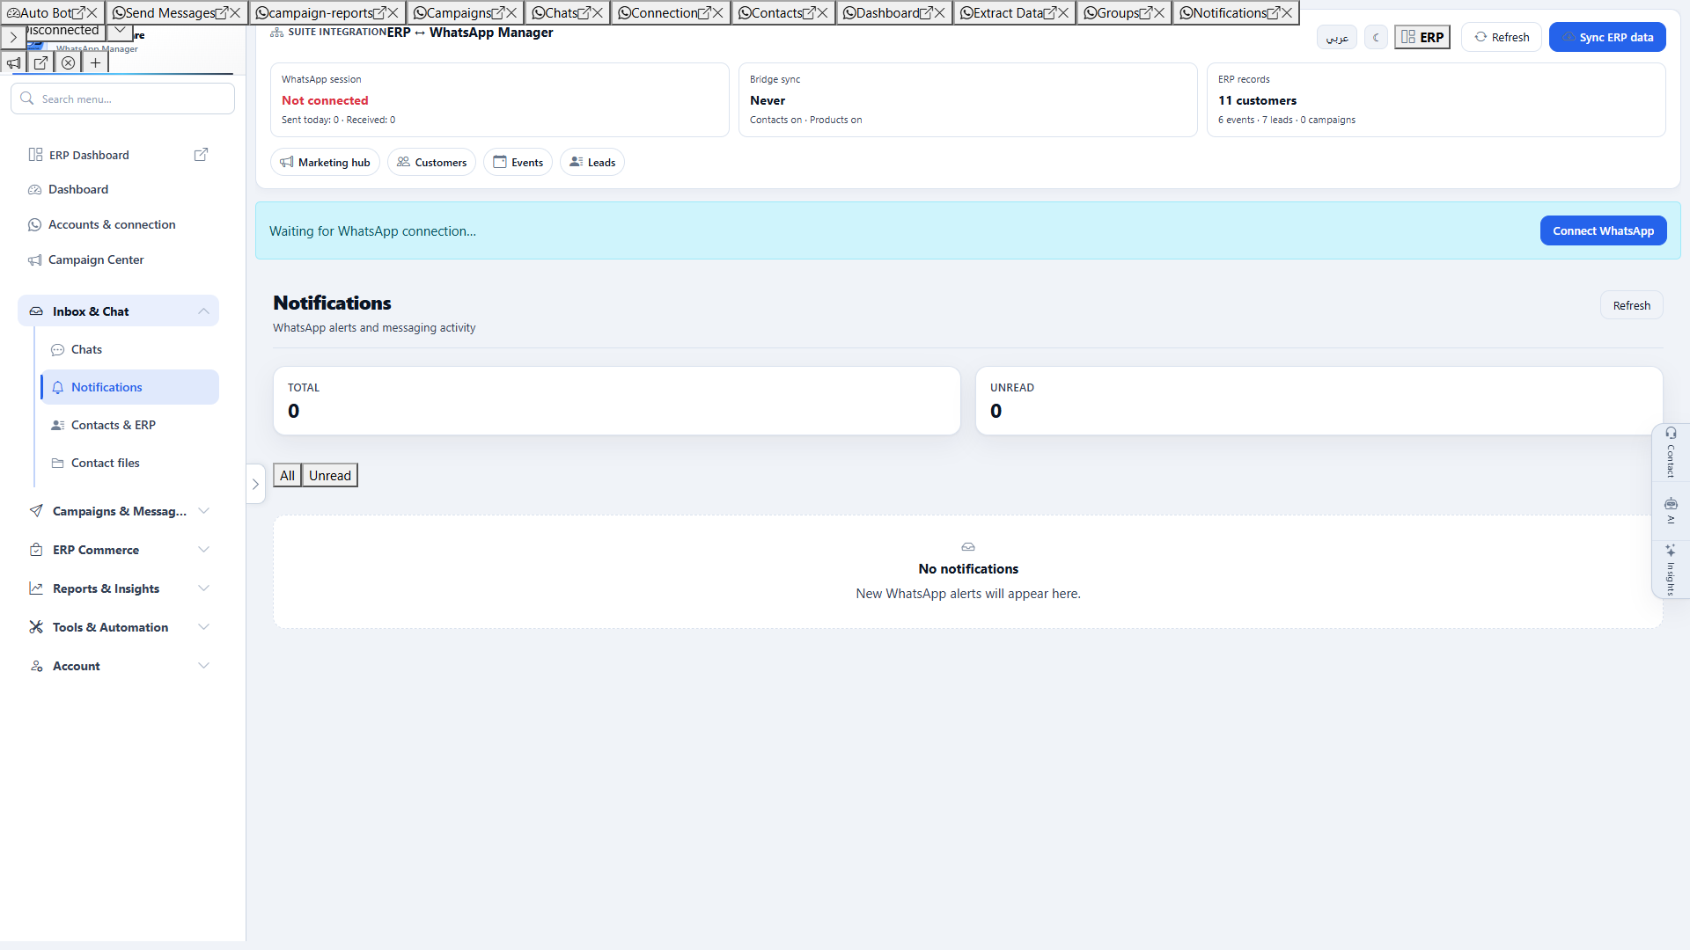The width and height of the screenshot is (1690, 950).
Task: Focus the Search menu input field
Action: pos(123,99)
